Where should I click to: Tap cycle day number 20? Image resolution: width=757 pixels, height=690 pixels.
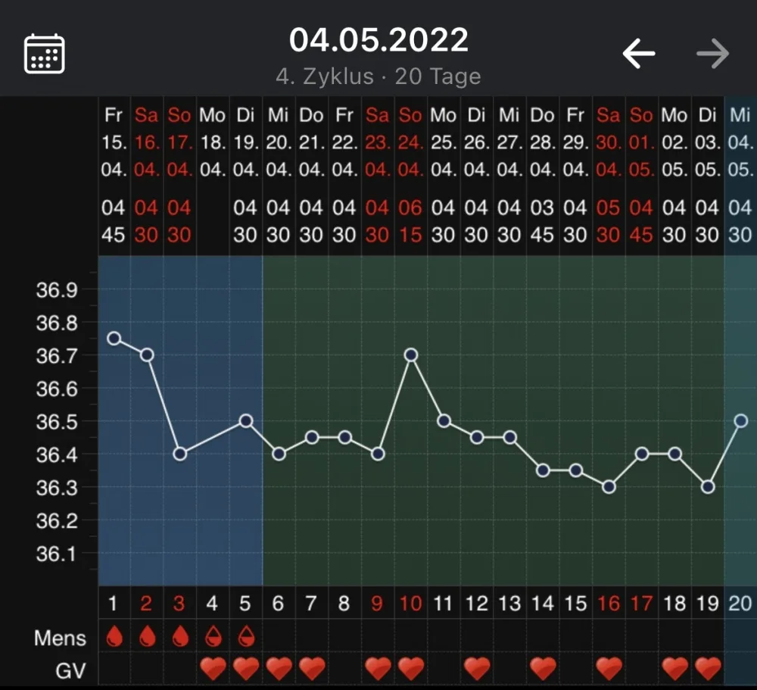pos(740,604)
